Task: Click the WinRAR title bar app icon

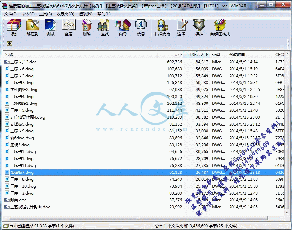Action: (x=5, y=6)
